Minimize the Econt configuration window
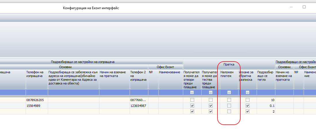The height and width of the screenshot is (129, 316). (291, 7)
